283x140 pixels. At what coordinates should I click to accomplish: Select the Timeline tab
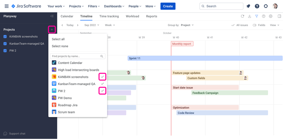click(86, 16)
